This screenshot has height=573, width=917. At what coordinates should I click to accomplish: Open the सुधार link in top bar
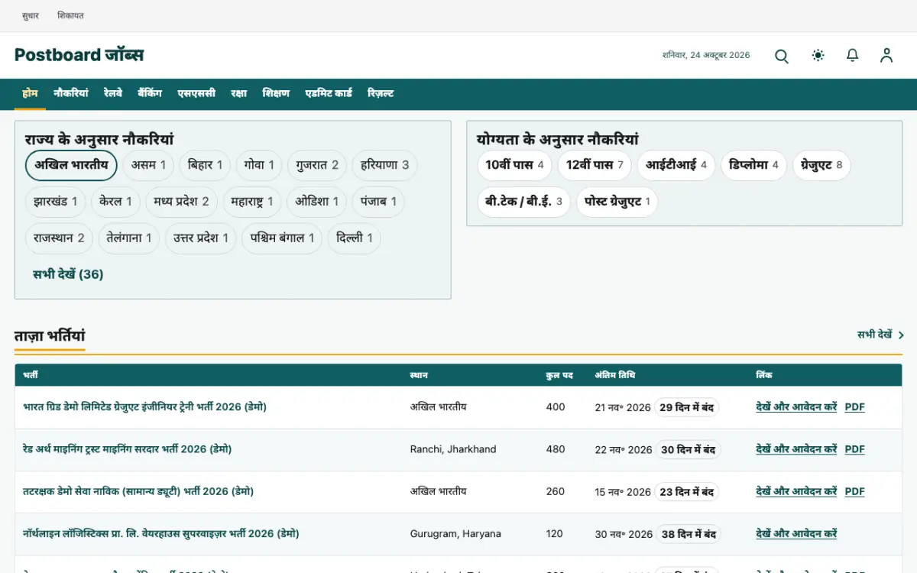(31, 15)
